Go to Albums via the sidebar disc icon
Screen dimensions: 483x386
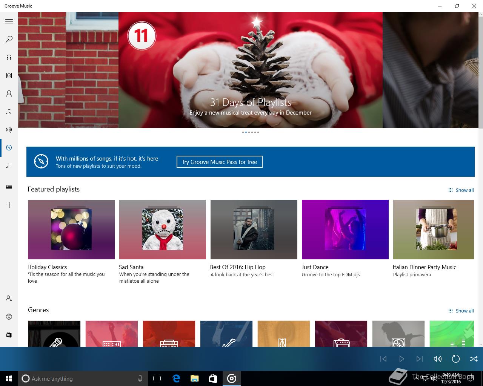click(x=9, y=75)
